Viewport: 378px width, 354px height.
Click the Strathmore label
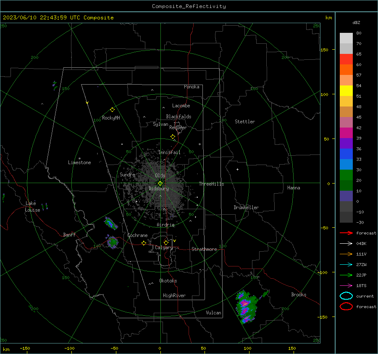click(x=204, y=249)
